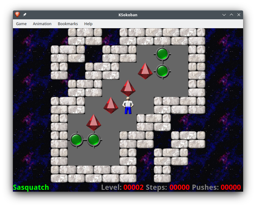Click the topmost green goal target
This screenshot has width=256, height=207.
(162, 54)
